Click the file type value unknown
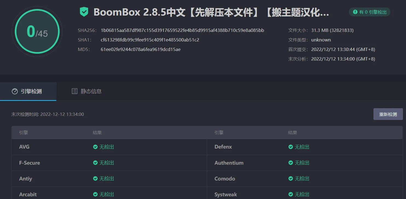This screenshot has width=406, height=199. [x=321, y=40]
